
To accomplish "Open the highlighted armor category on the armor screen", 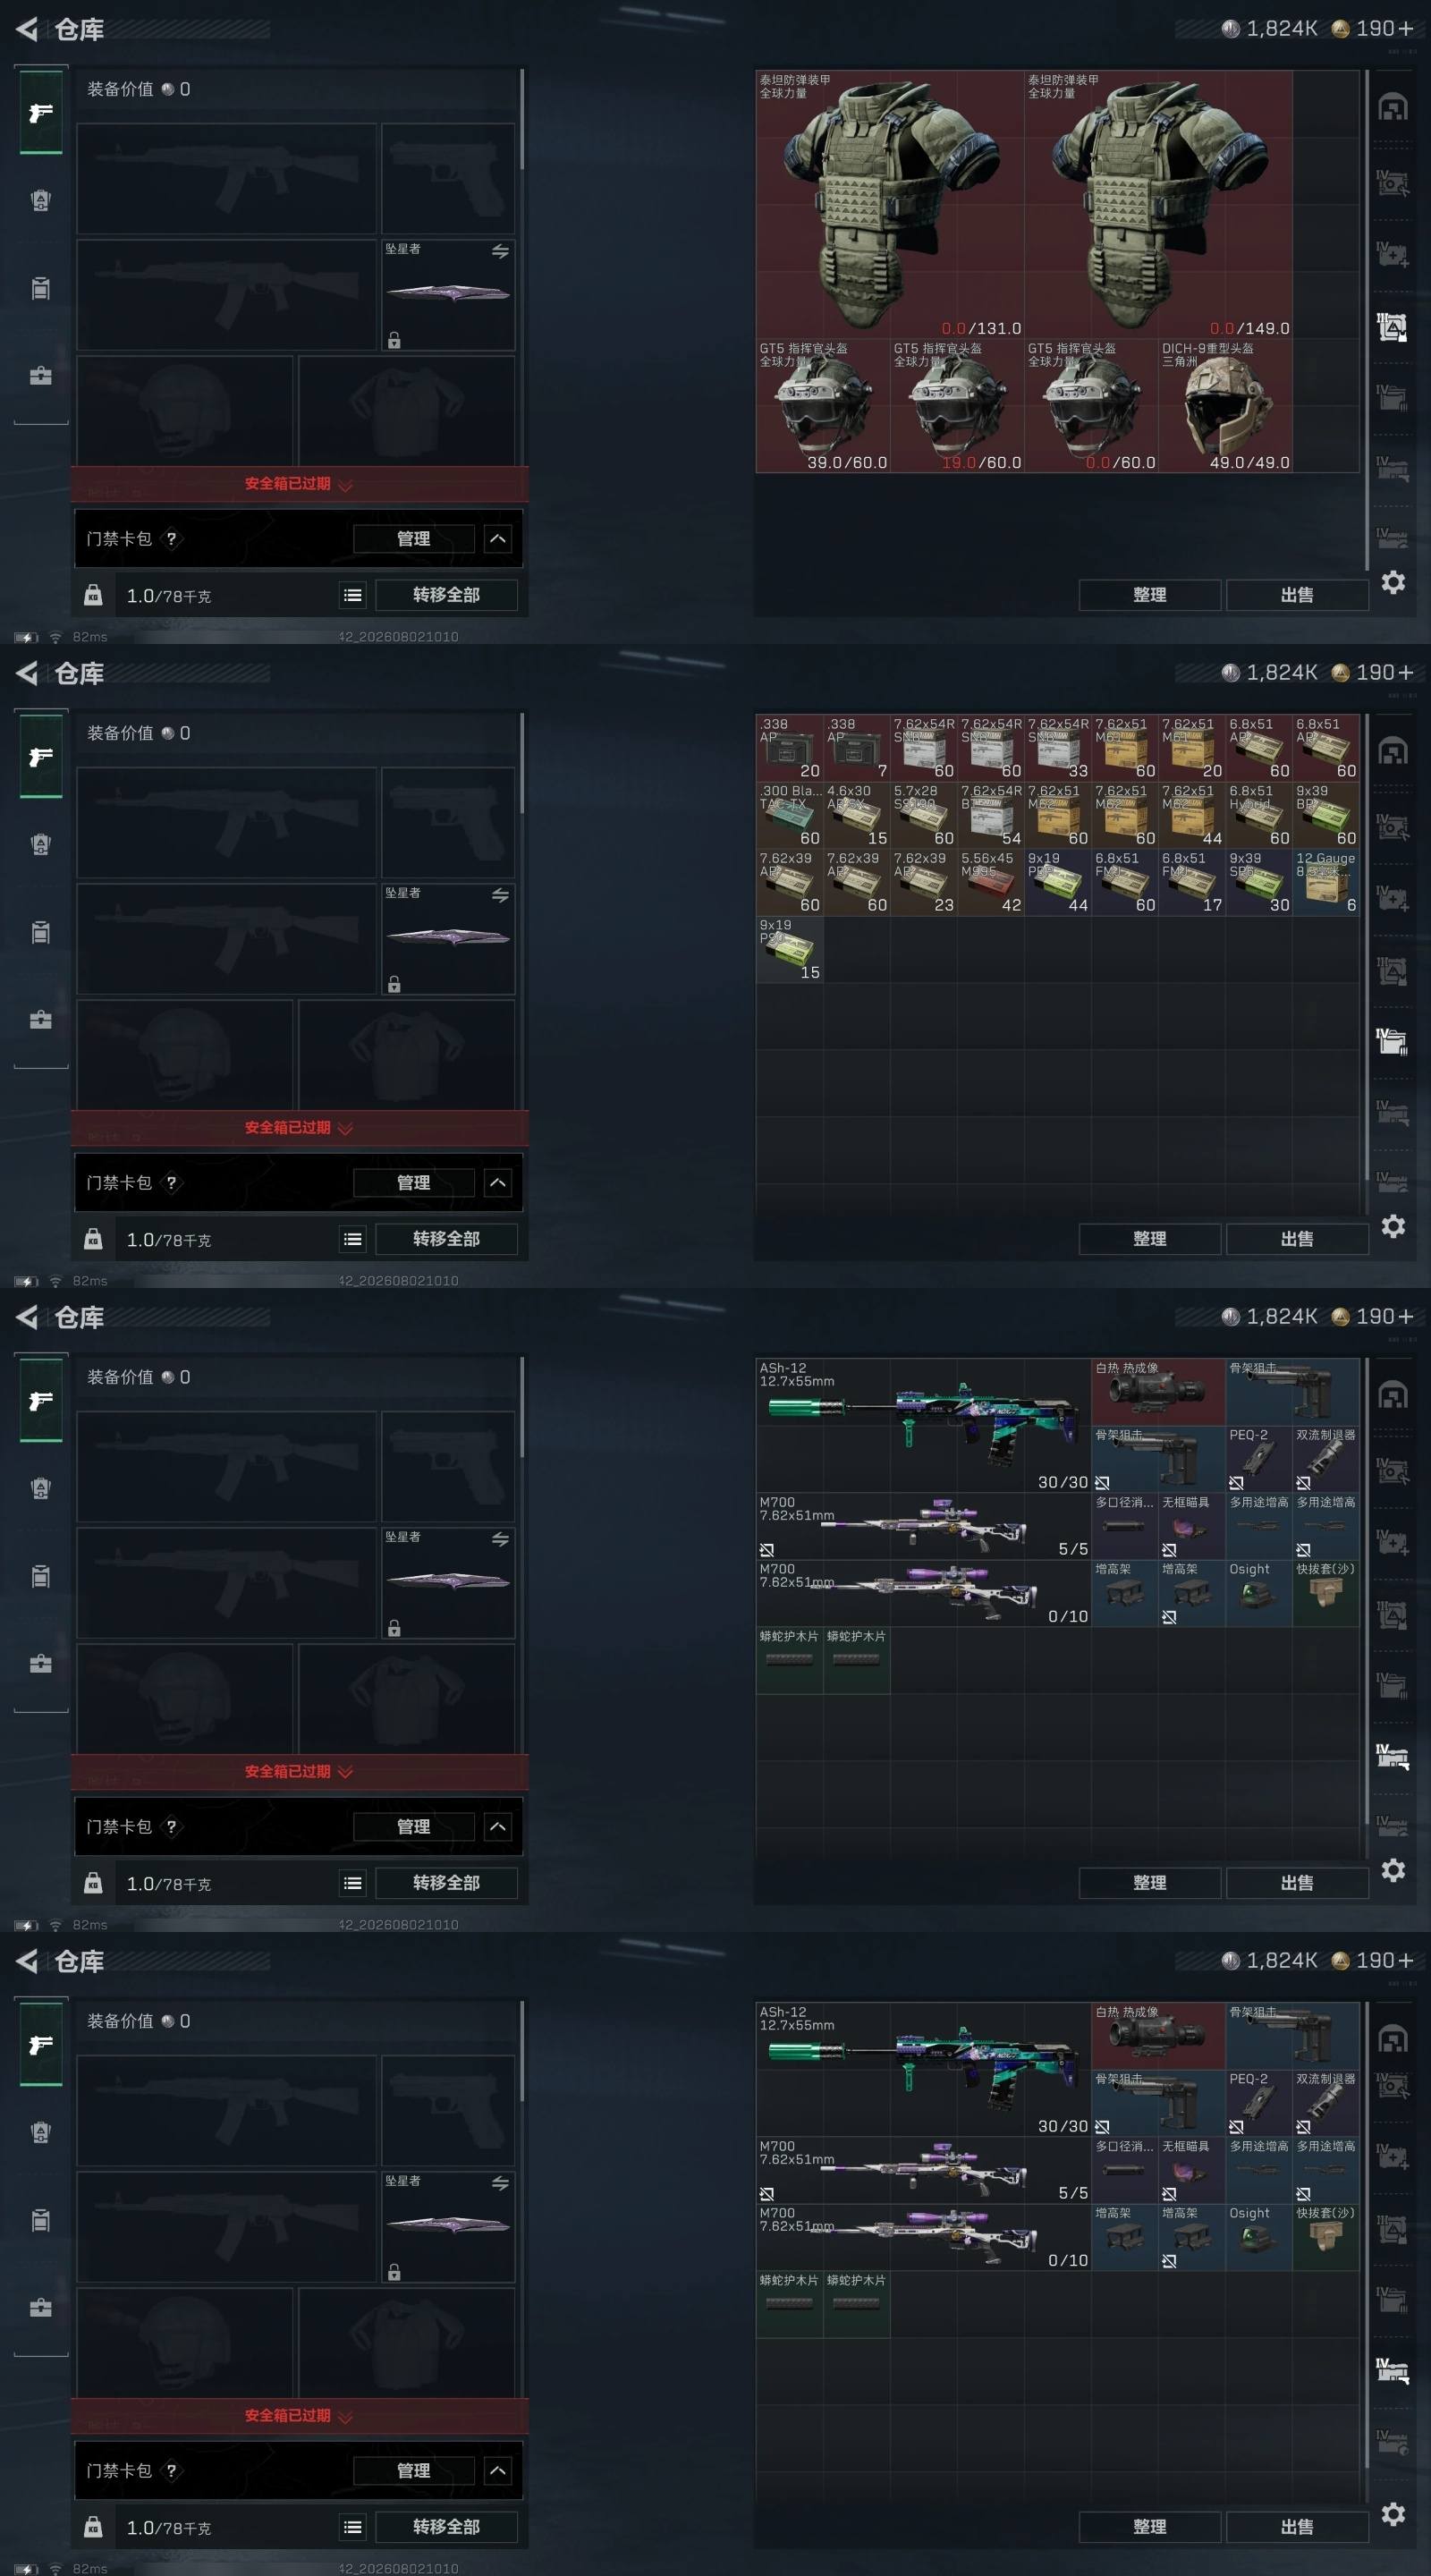I will 1392,327.
